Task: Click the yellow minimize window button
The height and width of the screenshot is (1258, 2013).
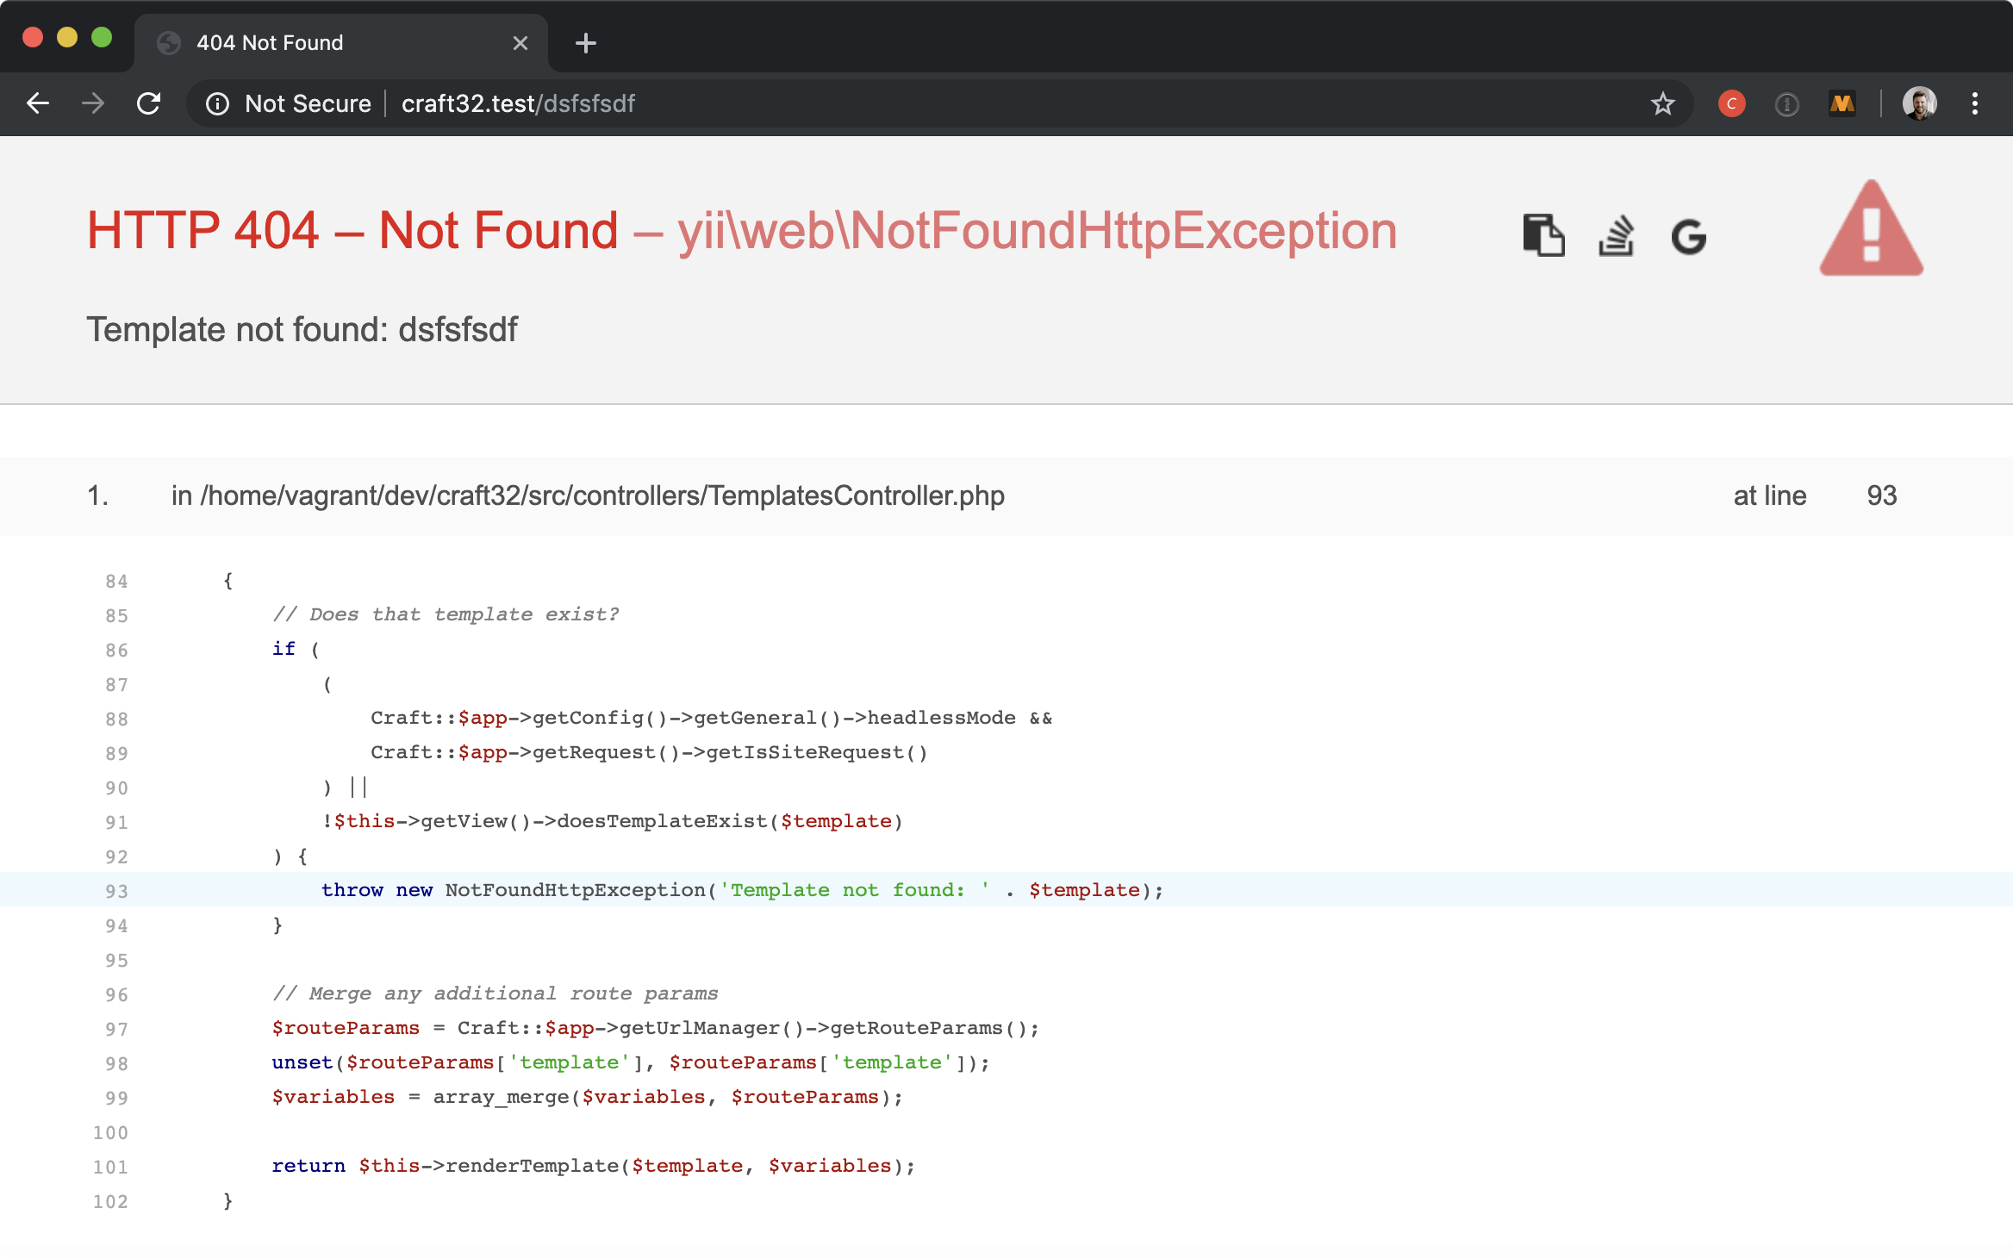Action: (x=67, y=38)
